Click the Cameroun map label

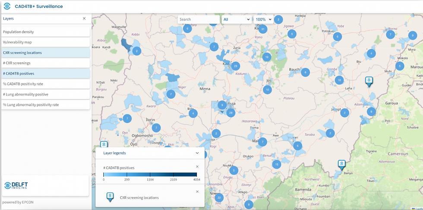pyautogui.click(x=399, y=153)
